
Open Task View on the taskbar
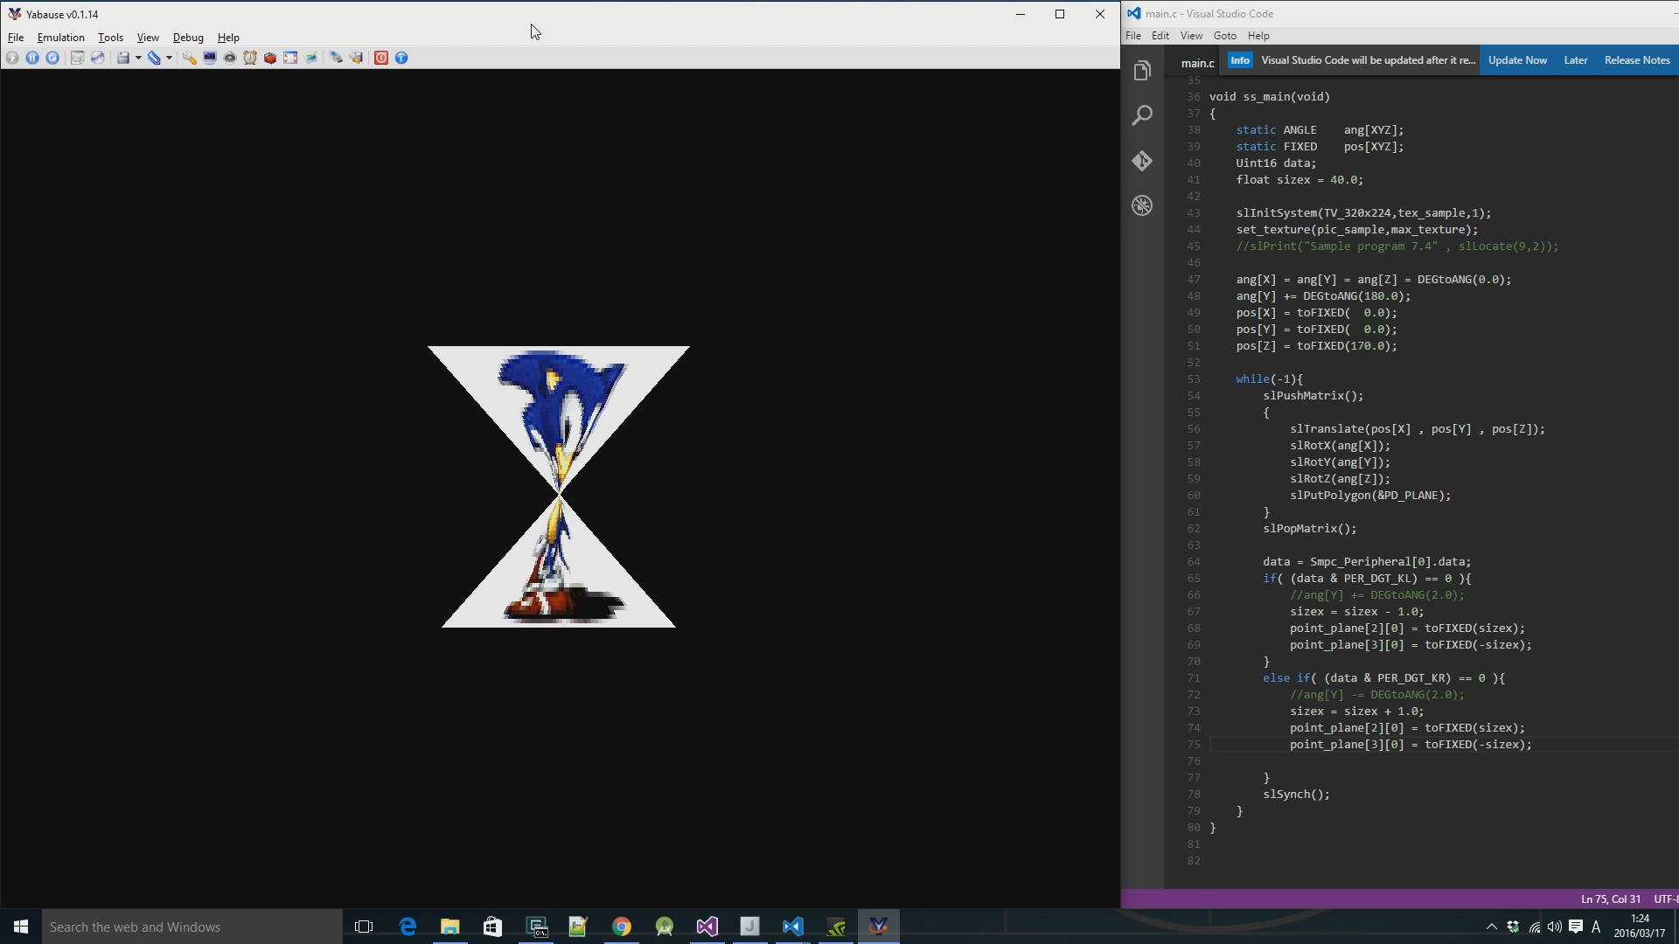[364, 927]
